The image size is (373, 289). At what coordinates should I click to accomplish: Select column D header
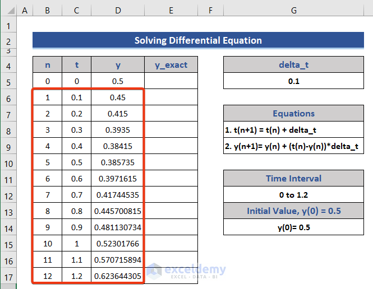click(118, 11)
